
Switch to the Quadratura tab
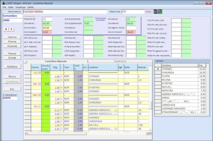click(120, 61)
